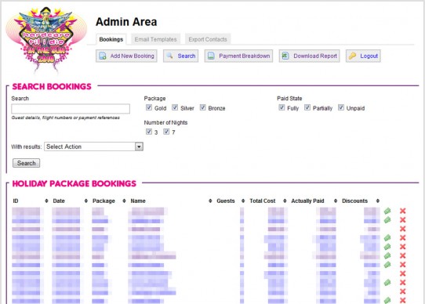Click the Add New Booking page icon
425x304 pixels.
click(103, 56)
